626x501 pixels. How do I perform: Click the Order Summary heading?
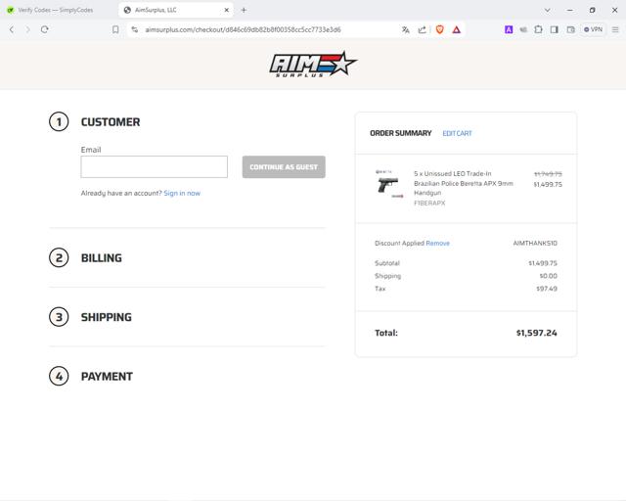pyautogui.click(x=400, y=133)
